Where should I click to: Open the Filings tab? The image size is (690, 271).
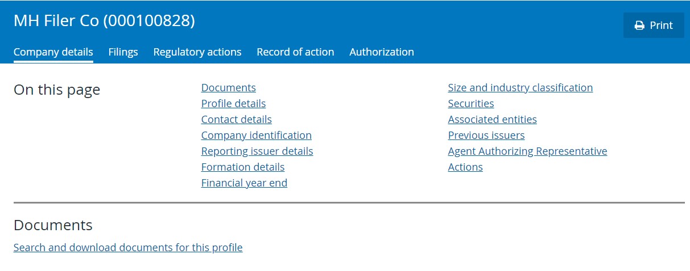pos(123,52)
